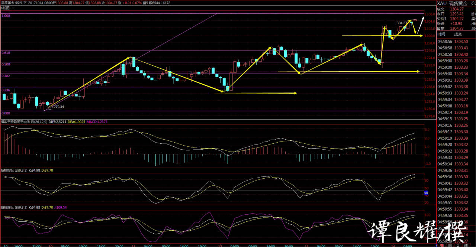The width and height of the screenshot is (476, 247).
Task: Switch to the 细 tab under tick list
Action: (442, 245)
